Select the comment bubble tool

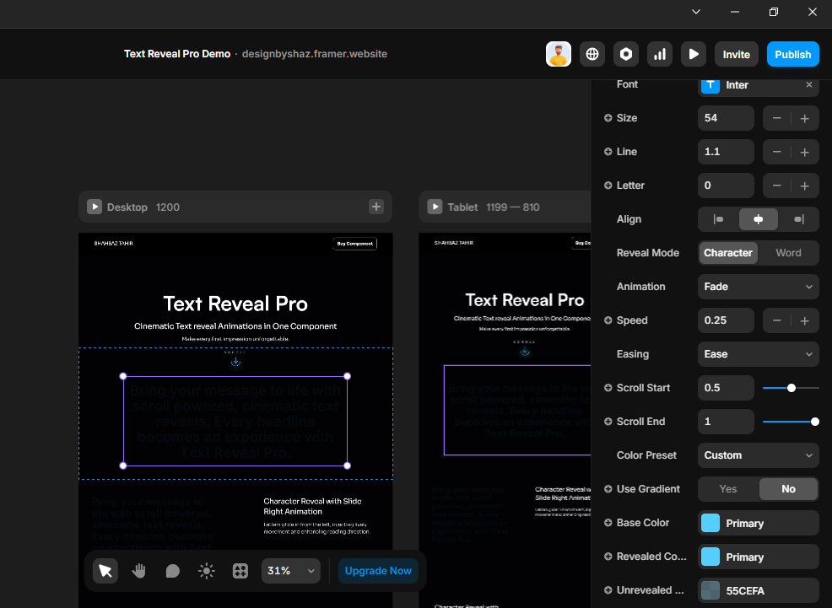coord(172,571)
